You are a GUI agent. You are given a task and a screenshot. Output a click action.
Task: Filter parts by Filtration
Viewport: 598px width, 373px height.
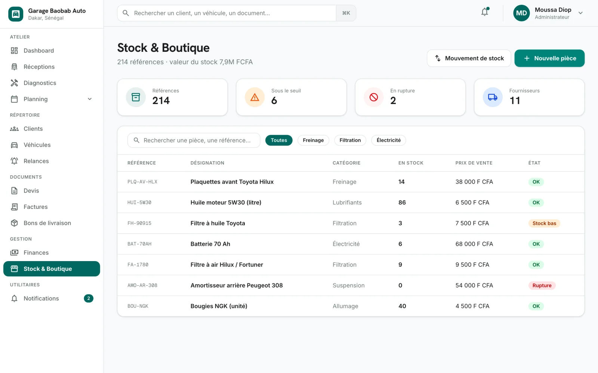[350, 140]
